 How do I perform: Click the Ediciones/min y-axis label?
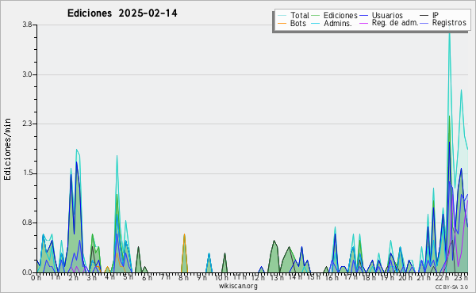7,149
